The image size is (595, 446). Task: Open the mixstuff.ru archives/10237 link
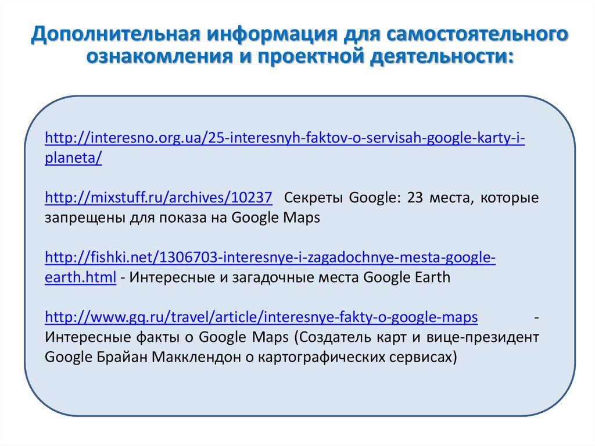(159, 198)
